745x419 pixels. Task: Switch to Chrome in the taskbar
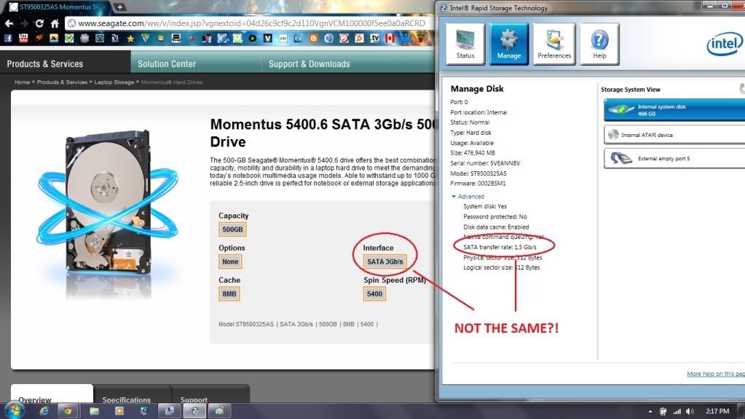coord(68,410)
